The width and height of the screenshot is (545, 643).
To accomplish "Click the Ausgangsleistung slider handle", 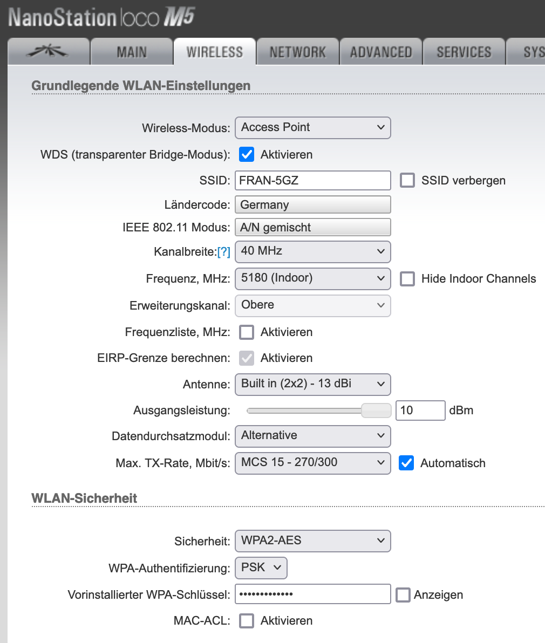I will [x=376, y=411].
